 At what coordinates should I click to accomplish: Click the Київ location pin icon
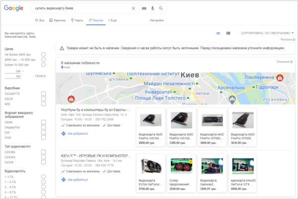62,67
